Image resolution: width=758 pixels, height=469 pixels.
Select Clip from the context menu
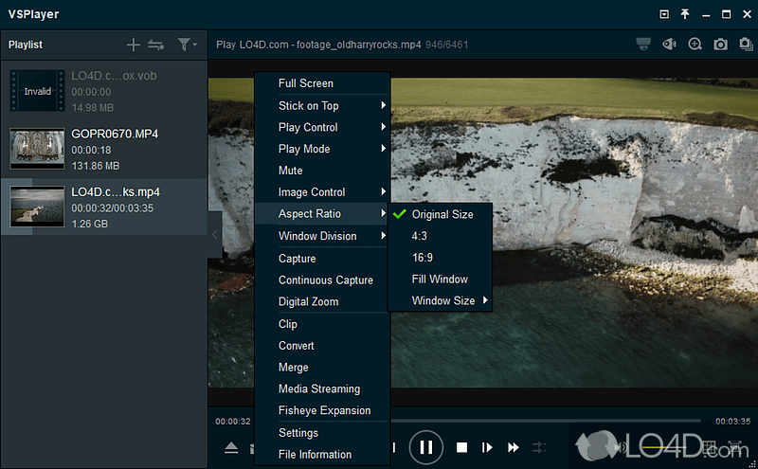[322, 324]
